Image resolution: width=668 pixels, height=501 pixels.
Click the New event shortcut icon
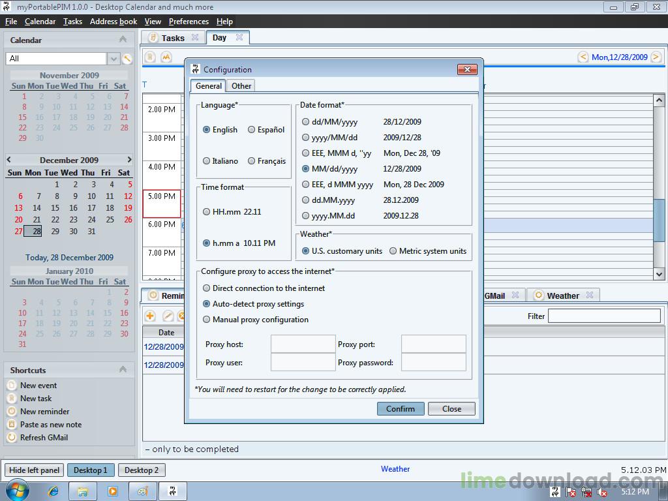(x=12, y=386)
